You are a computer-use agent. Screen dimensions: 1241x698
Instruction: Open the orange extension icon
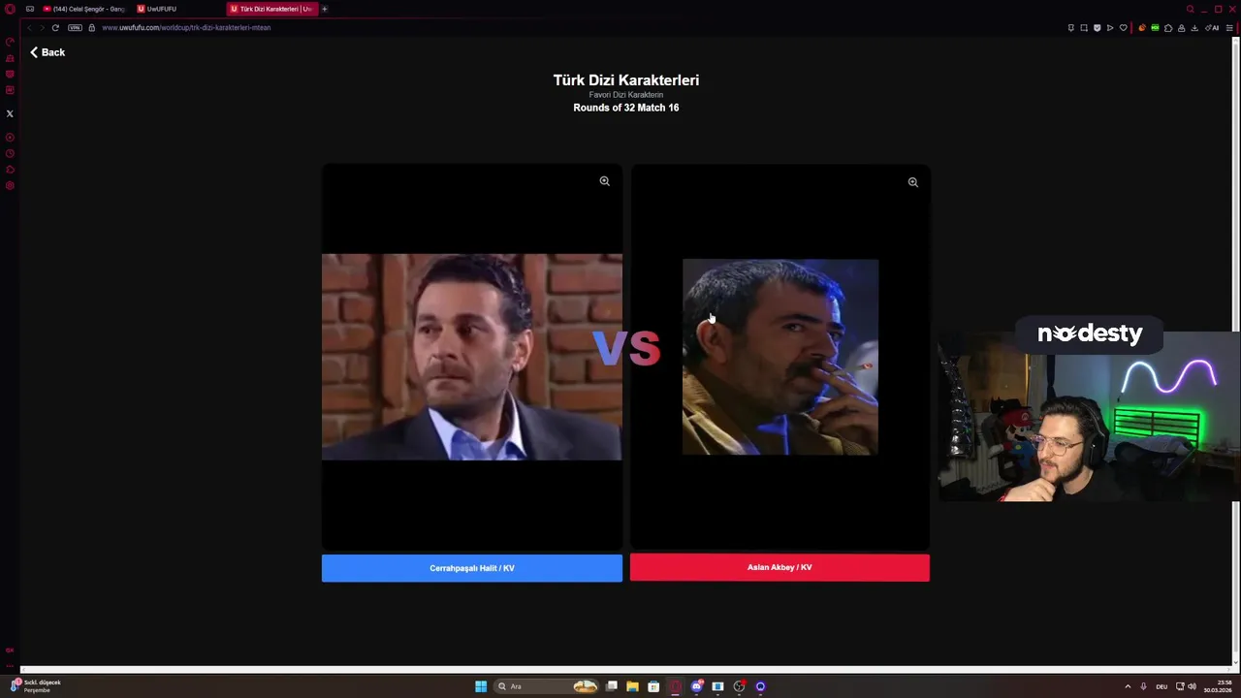pos(1143,28)
